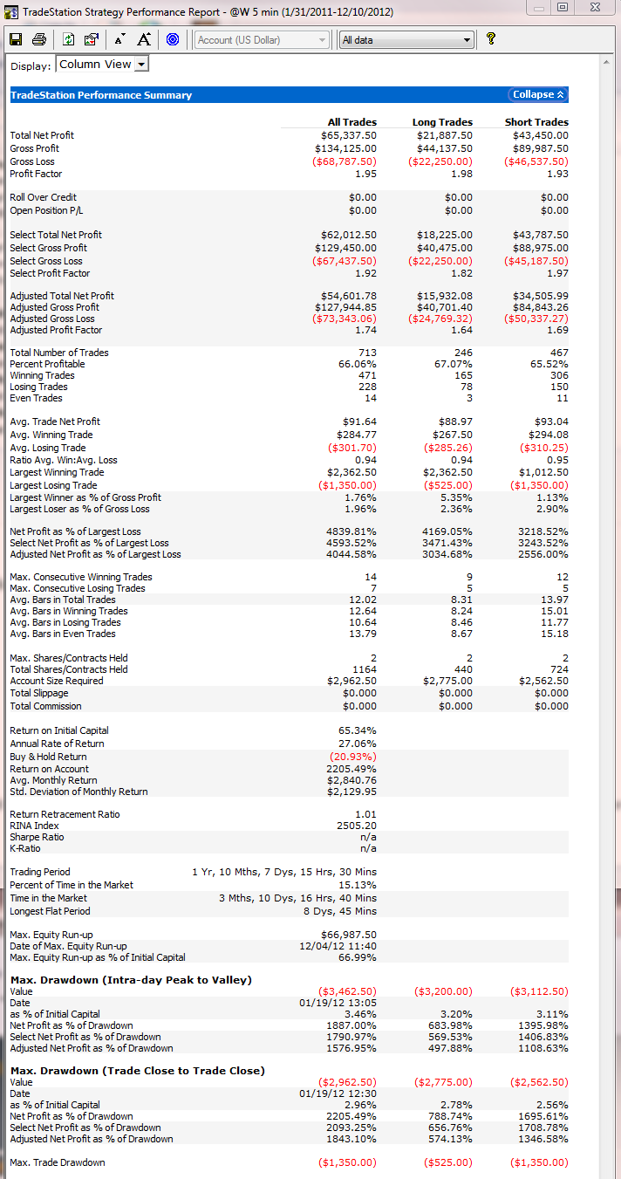Click the Print report printer icon
The width and height of the screenshot is (621, 1179).
38,39
